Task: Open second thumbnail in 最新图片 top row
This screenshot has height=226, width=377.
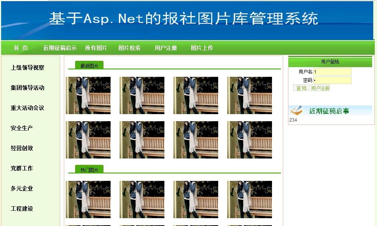Action: pyautogui.click(x=142, y=95)
